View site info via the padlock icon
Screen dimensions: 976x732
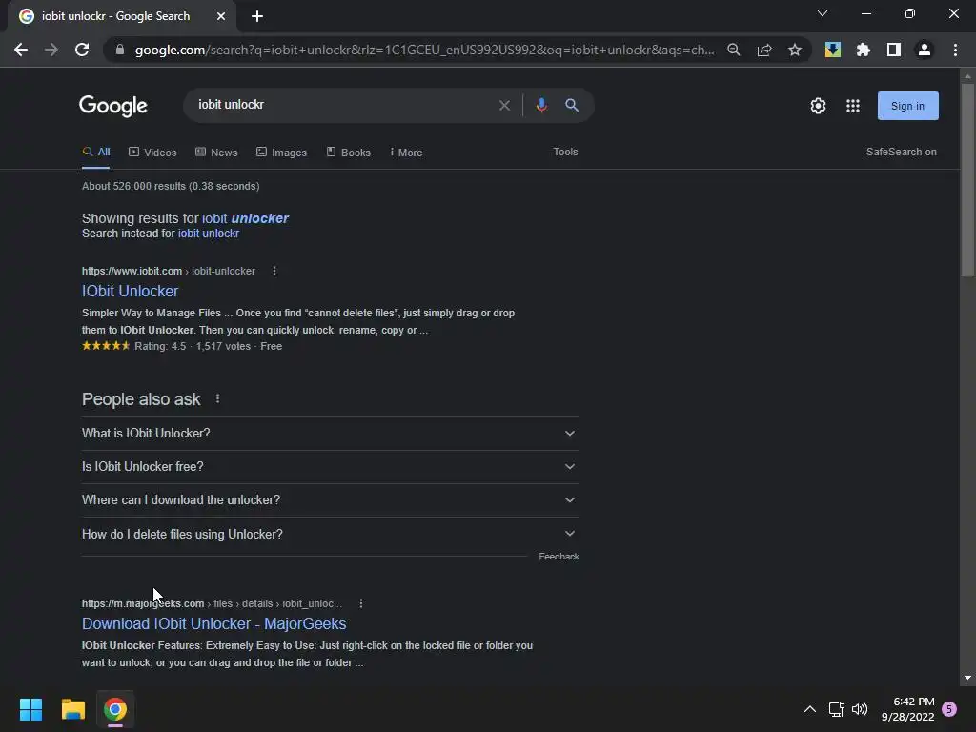pyautogui.click(x=119, y=50)
